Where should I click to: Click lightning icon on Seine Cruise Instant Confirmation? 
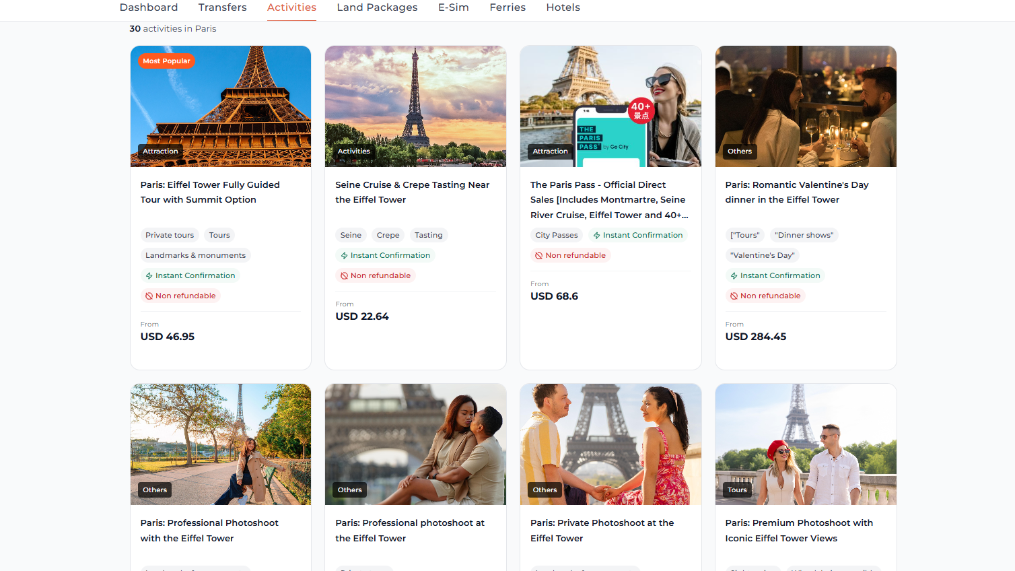(x=344, y=255)
